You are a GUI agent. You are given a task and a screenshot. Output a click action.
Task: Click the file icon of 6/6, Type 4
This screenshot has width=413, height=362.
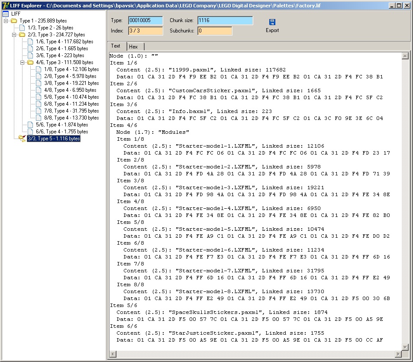tap(31, 132)
